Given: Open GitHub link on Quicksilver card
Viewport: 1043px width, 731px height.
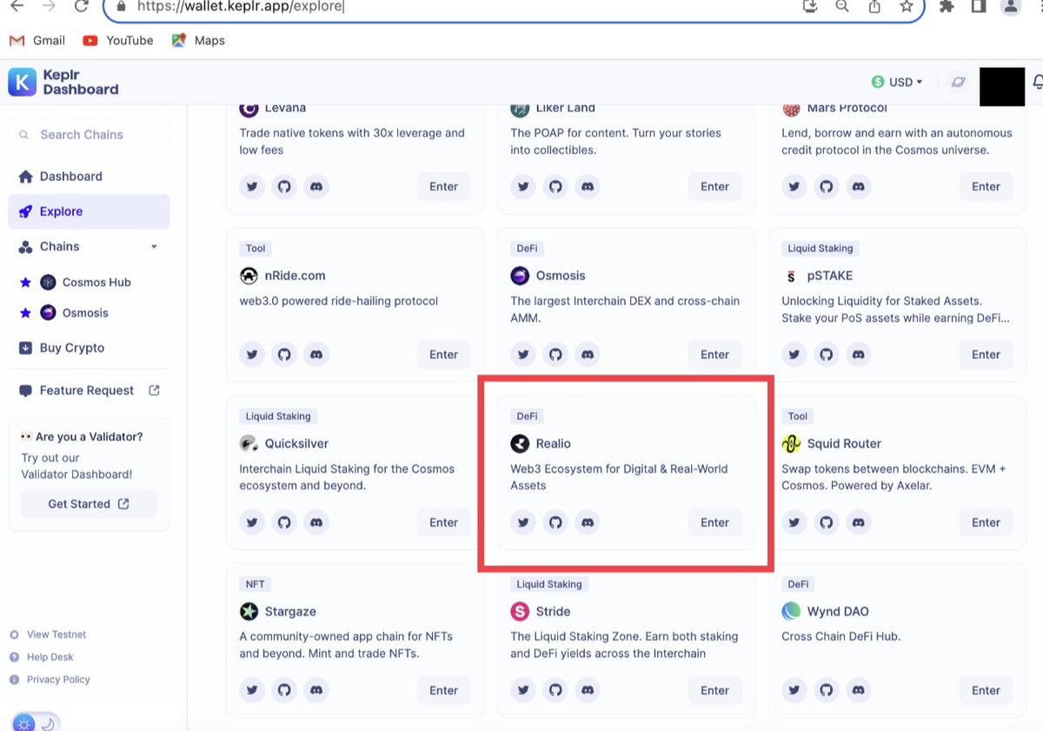Looking at the screenshot, I should click(284, 522).
